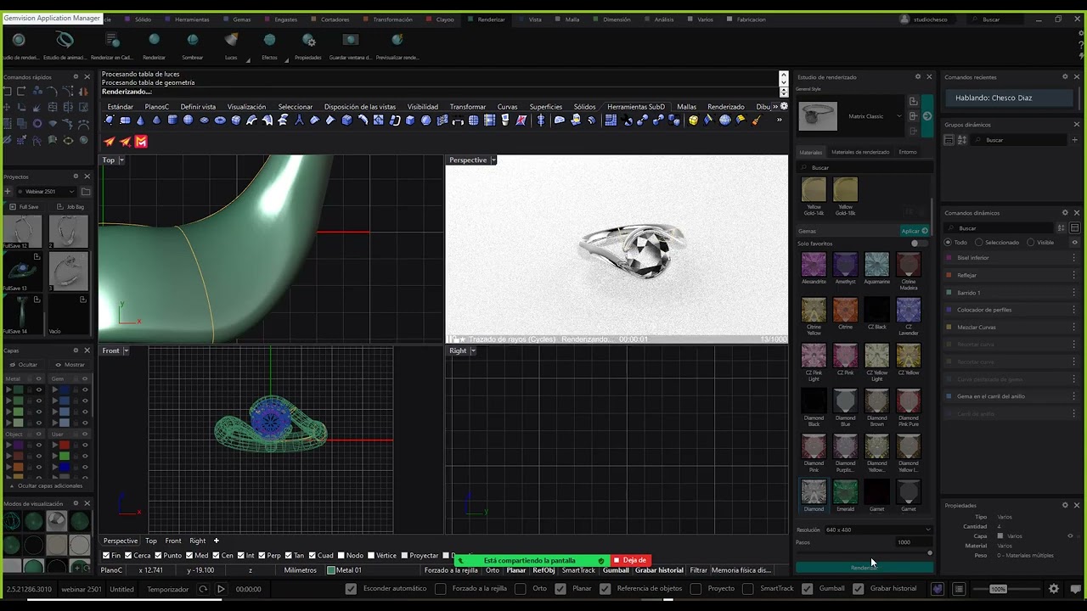Open render Propiedades icon

308,40
